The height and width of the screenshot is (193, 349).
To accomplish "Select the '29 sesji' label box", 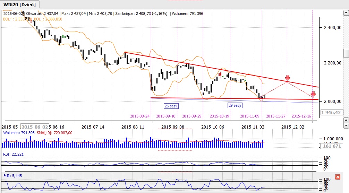I will (x=235, y=105).
